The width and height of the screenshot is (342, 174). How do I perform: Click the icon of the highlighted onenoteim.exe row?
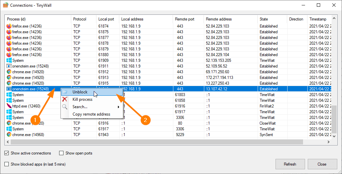pyautogui.click(x=9, y=89)
